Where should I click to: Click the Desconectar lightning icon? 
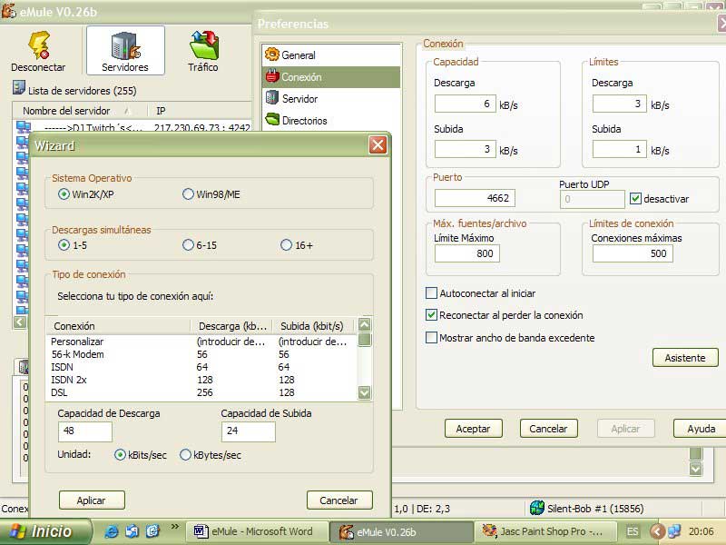point(39,45)
